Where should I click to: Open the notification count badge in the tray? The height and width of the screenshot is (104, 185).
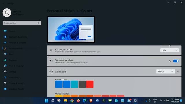point(181,101)
